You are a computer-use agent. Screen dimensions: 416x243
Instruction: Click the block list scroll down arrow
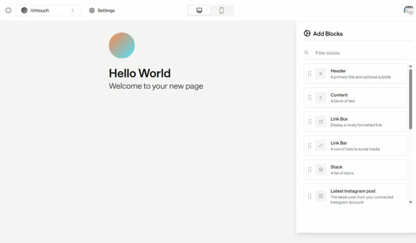click(410, 202)
